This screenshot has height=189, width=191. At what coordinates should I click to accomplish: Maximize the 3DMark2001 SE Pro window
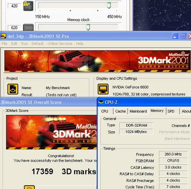[183, 36]
